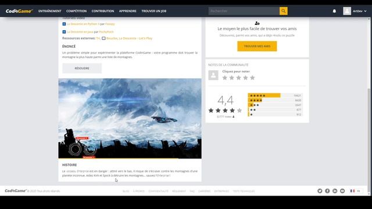
Task: Click the video icon before Boucles resource
Action: point(103,38)
